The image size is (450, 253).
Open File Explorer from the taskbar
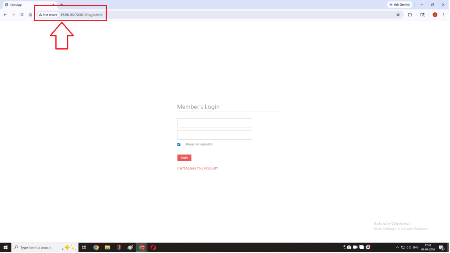tap(107, 247)
